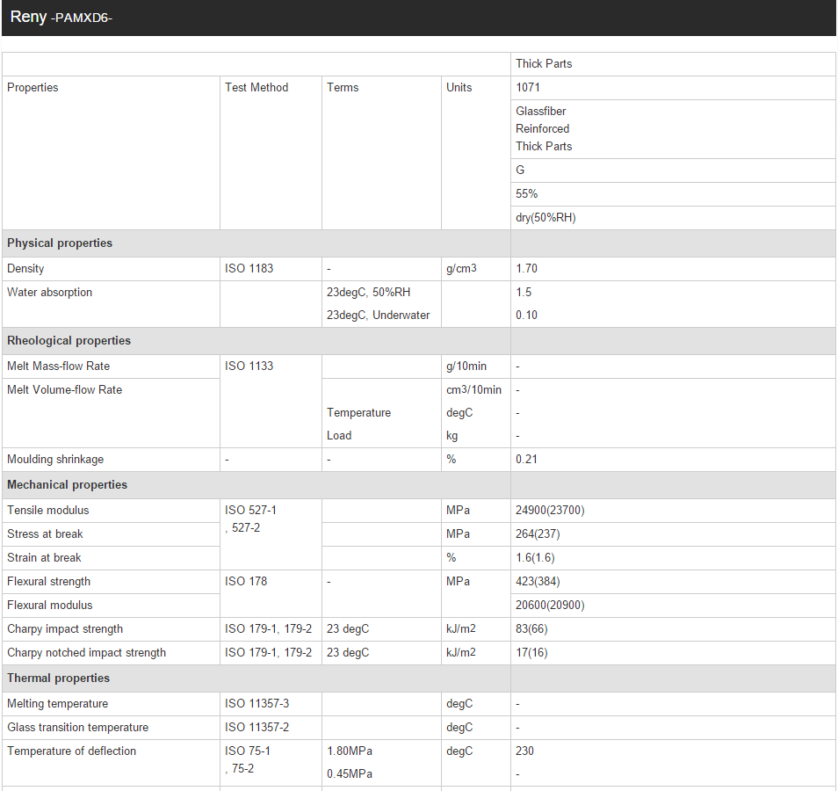
Task: Select the Rheological properties section header
Action: tap(69, 341)
